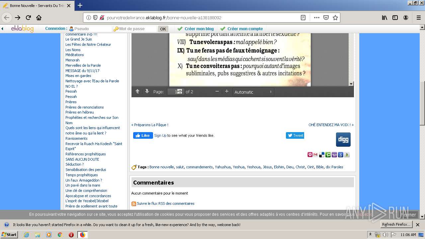Open the dix Paroles tag

(x=334, y=167)
